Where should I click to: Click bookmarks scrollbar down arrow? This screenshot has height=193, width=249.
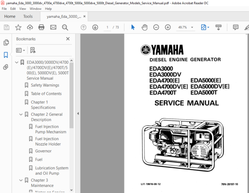[x=71, y=190]
